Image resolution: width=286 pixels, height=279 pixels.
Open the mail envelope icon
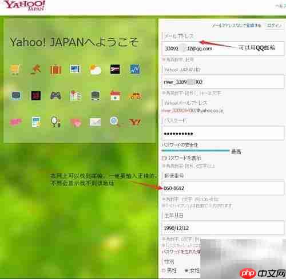pyautogui.click(x=95, y=122)
